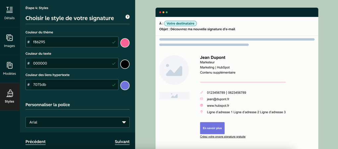Click the Précédent link

pyautogui.click(x=35, y=142)
